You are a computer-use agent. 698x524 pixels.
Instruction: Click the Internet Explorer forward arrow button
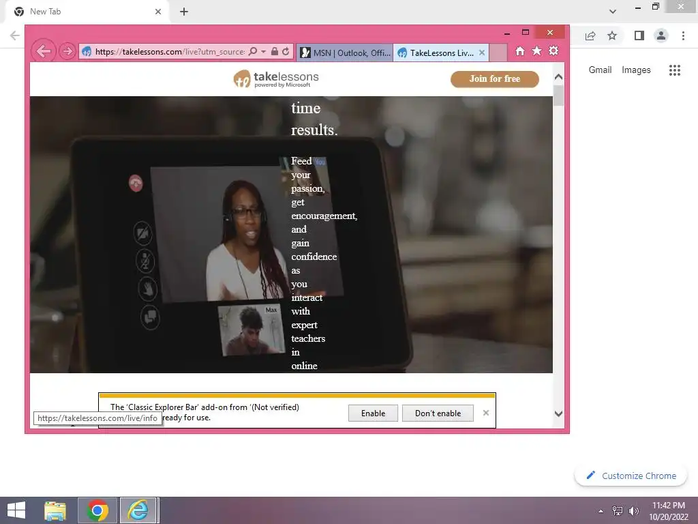coord(67,51)
